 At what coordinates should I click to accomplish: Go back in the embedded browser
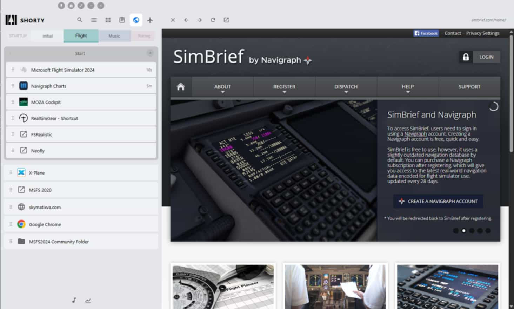pyautogui.click(x=186, y=20)
